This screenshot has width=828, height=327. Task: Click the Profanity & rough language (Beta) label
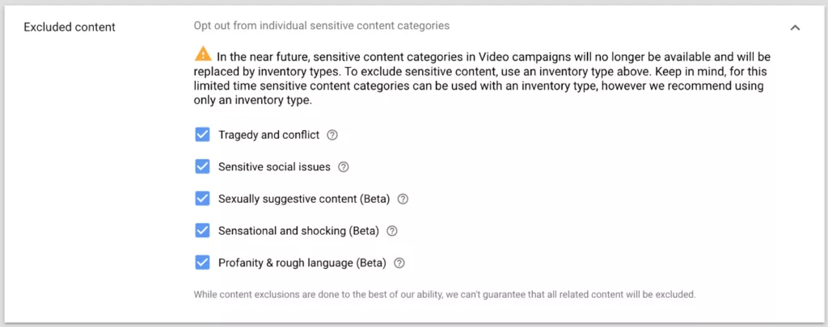(302, 262)
